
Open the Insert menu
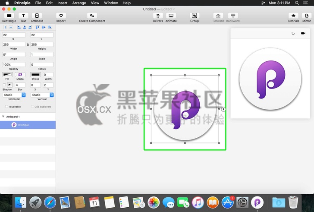point(62,3)
